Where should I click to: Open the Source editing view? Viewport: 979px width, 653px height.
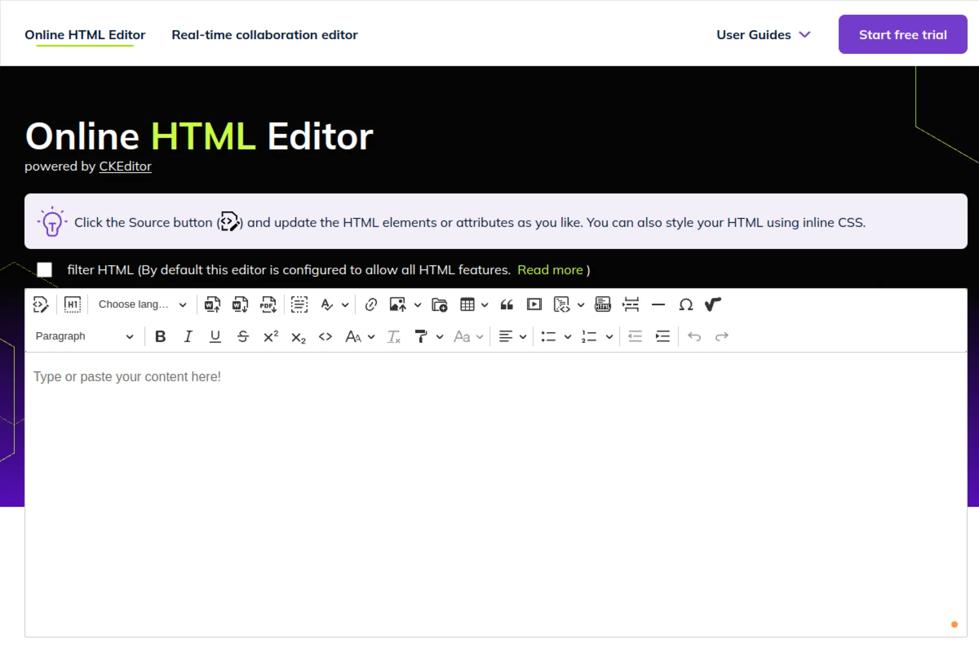[x=41, y=304]
